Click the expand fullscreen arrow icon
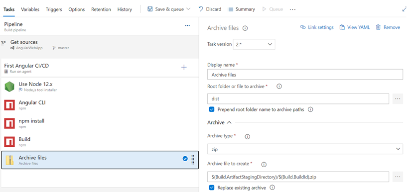This screenshot has height=192, width=412. tap(405, 9)
